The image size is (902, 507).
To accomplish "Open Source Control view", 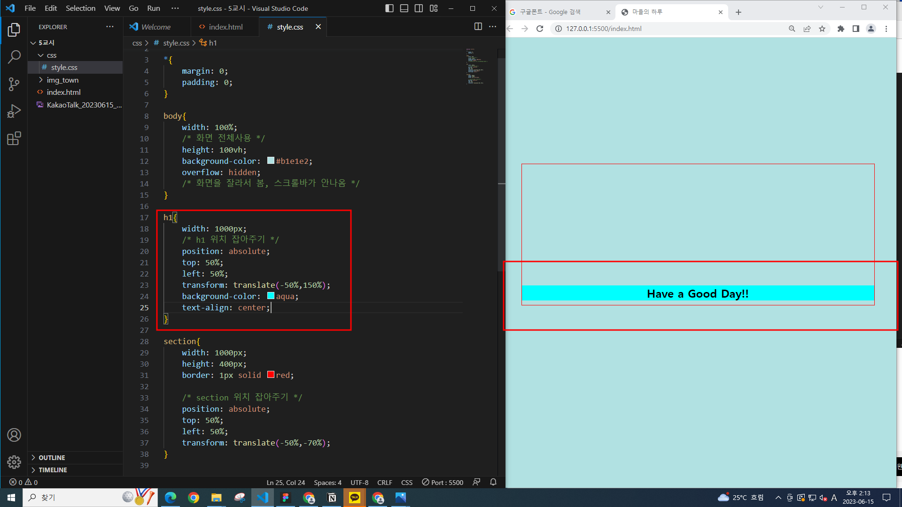I will pyautogui.click(x=14, y=84).
